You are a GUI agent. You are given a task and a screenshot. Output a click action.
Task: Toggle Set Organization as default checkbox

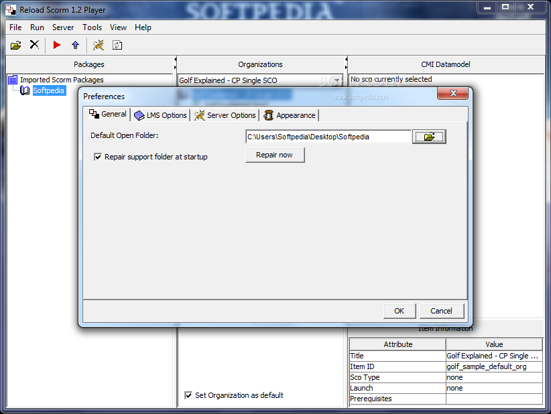[188, 395]
